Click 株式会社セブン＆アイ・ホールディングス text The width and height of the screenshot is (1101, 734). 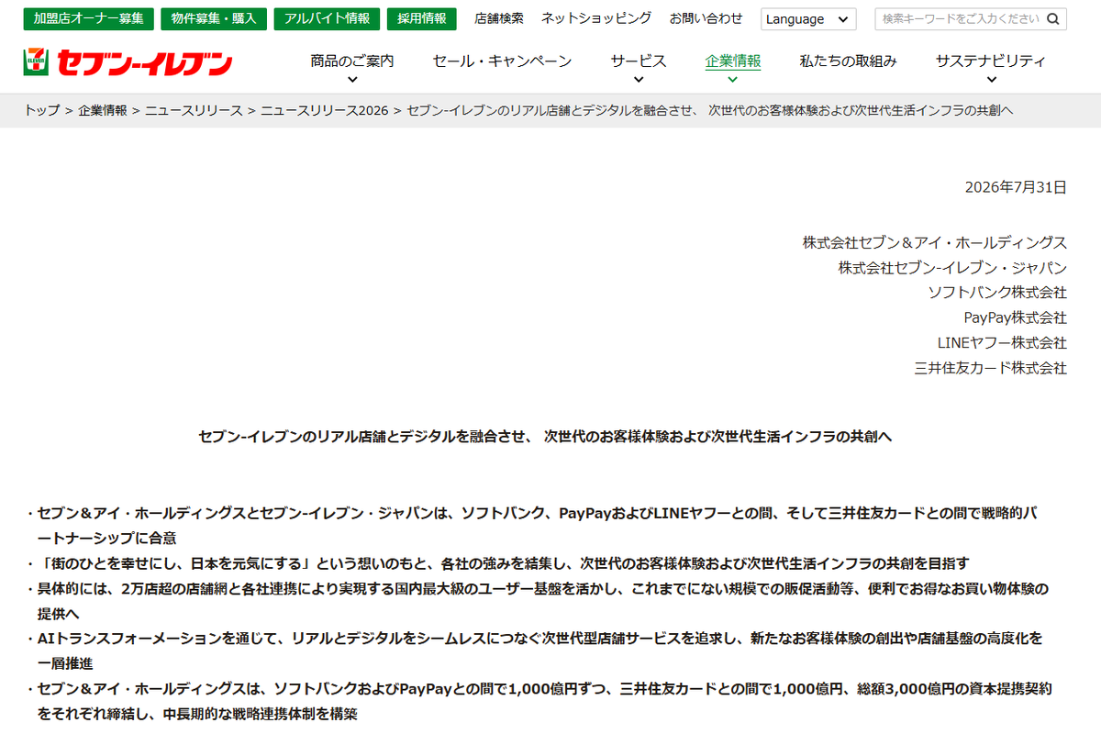(935, 243)
